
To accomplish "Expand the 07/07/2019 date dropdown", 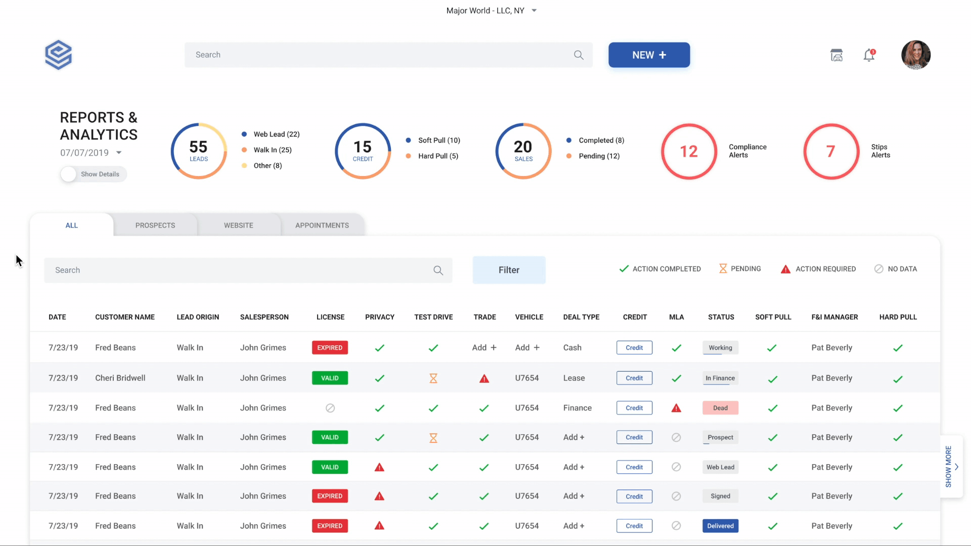I will (119, 153).
